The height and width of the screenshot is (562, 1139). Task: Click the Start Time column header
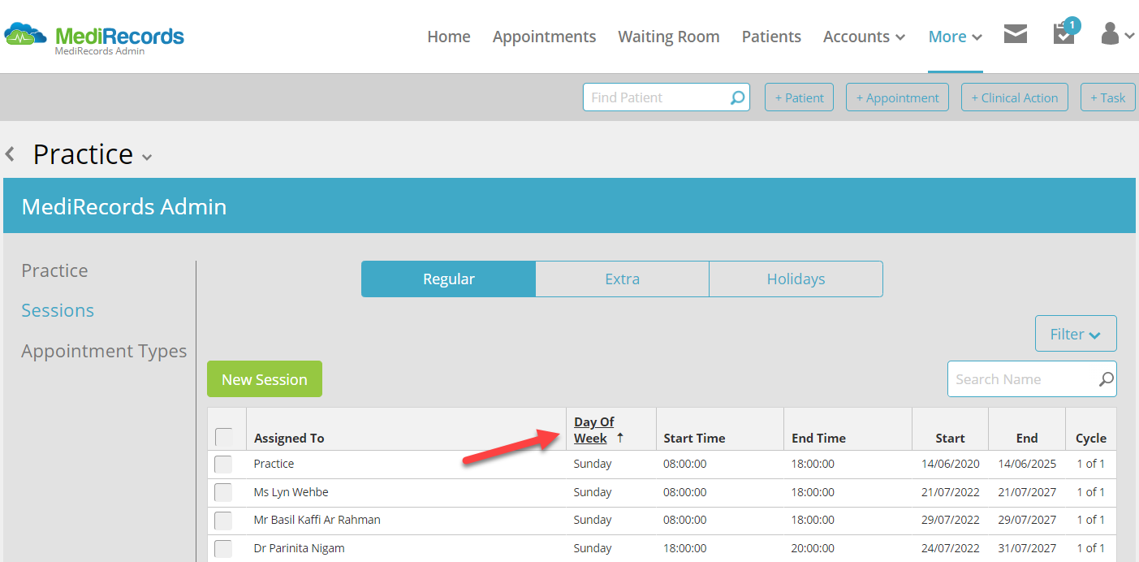click(694, 438)
